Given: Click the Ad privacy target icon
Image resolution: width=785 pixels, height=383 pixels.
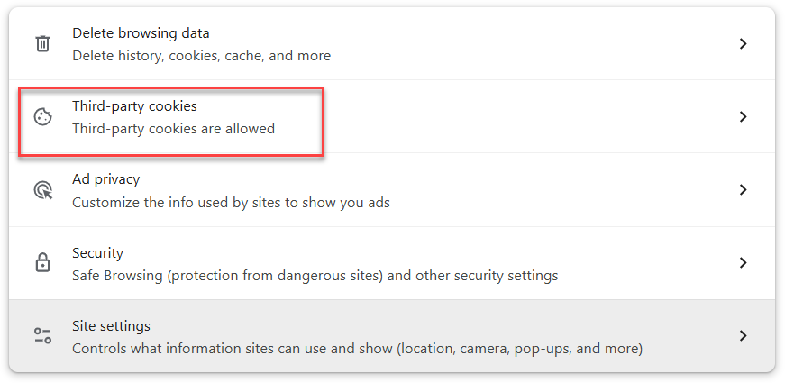Looking at the screenshot, I should coord(42,190).
